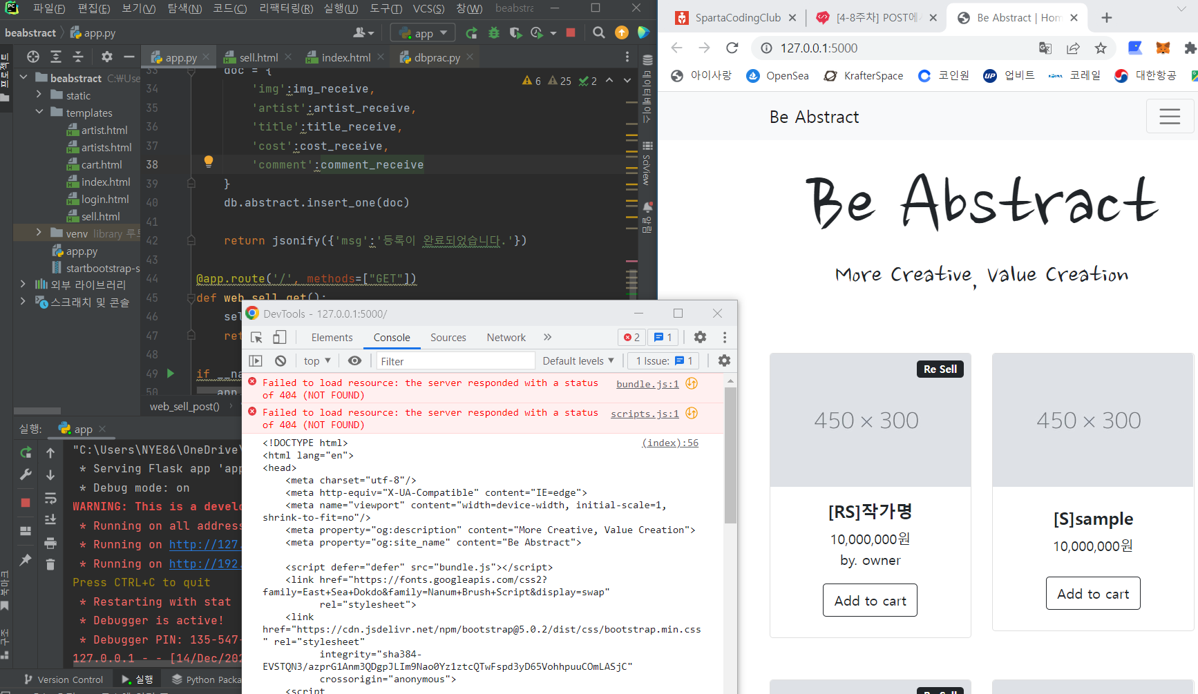Open the 'top' JavaScript context dropdown

click(317, 360)
